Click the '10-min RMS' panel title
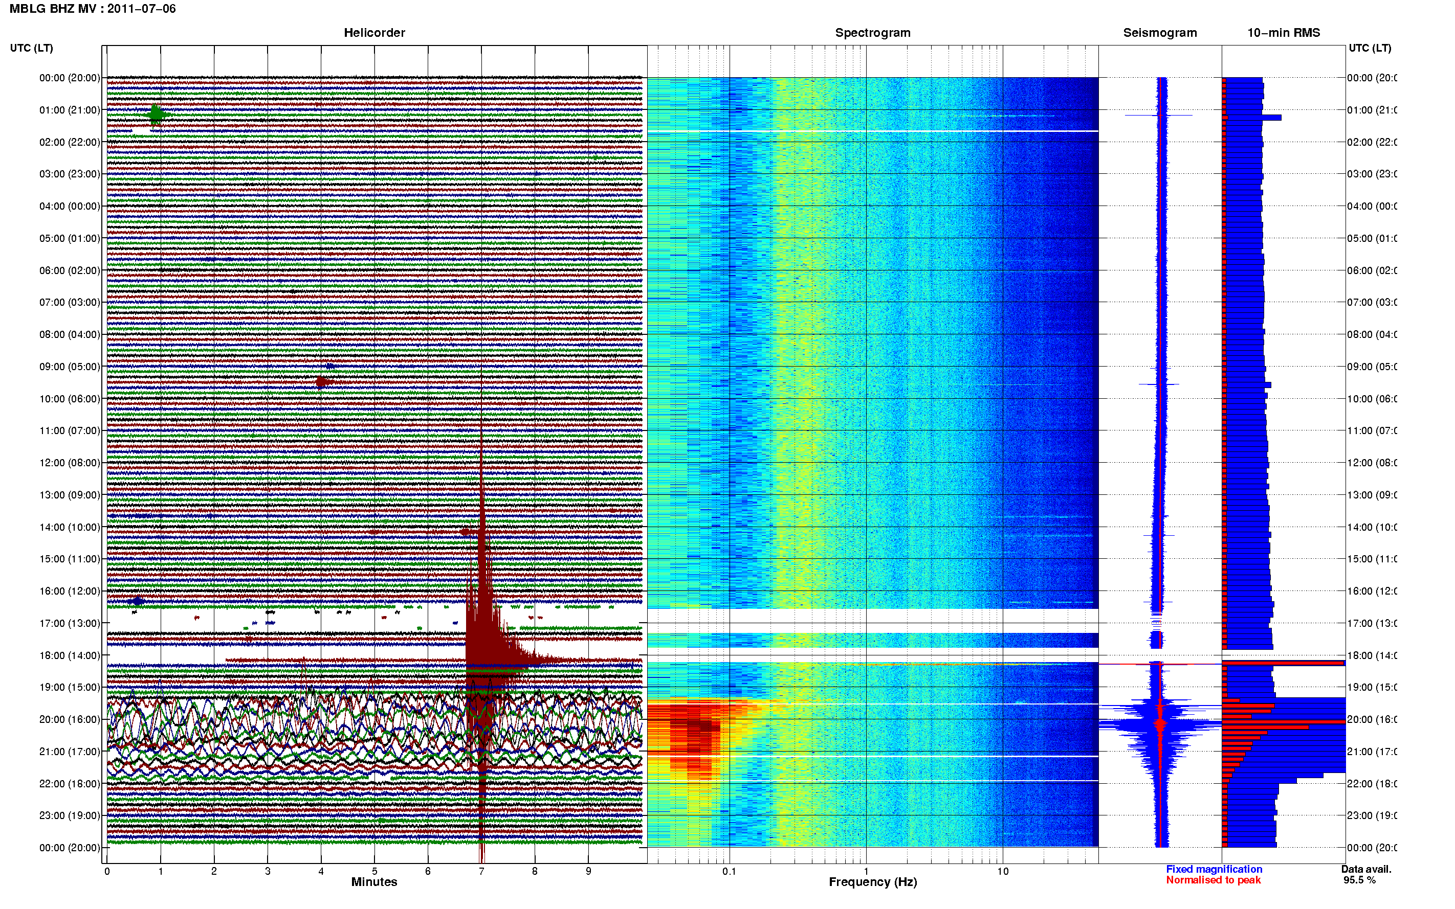This screenshot has height=909, width=1455. tap(1283, 33)
